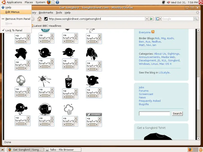203x152 pixels.
Task: Open the Latest BBC Headlines bookmark
Action: point(47,26)
